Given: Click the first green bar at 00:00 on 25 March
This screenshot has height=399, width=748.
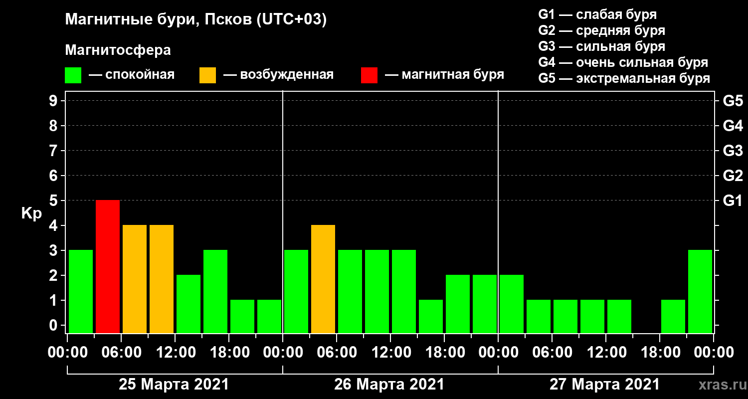Looking at the screenshot, I should coord(81,291).
